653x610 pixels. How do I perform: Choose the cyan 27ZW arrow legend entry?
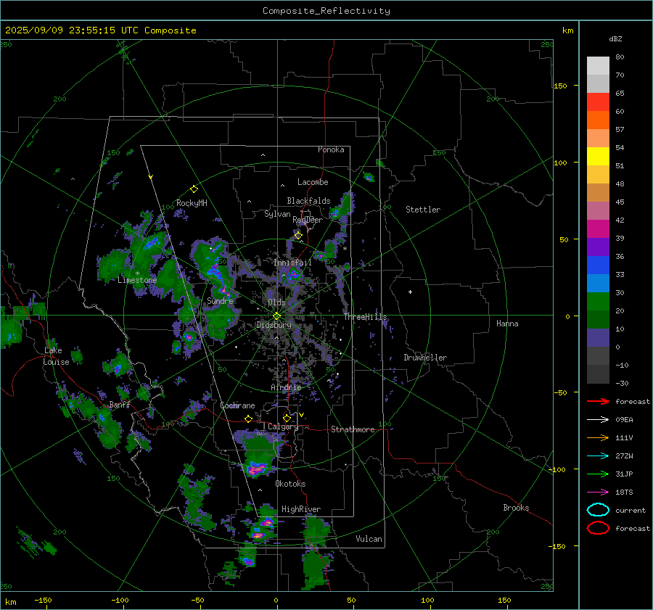point(598,456)
